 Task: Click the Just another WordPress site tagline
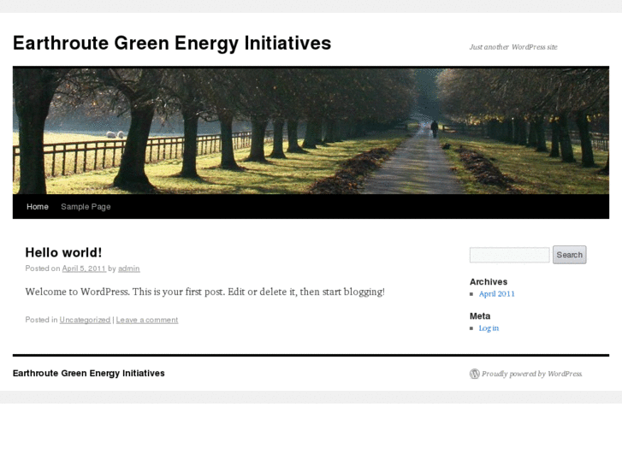(x=513, y=47)
